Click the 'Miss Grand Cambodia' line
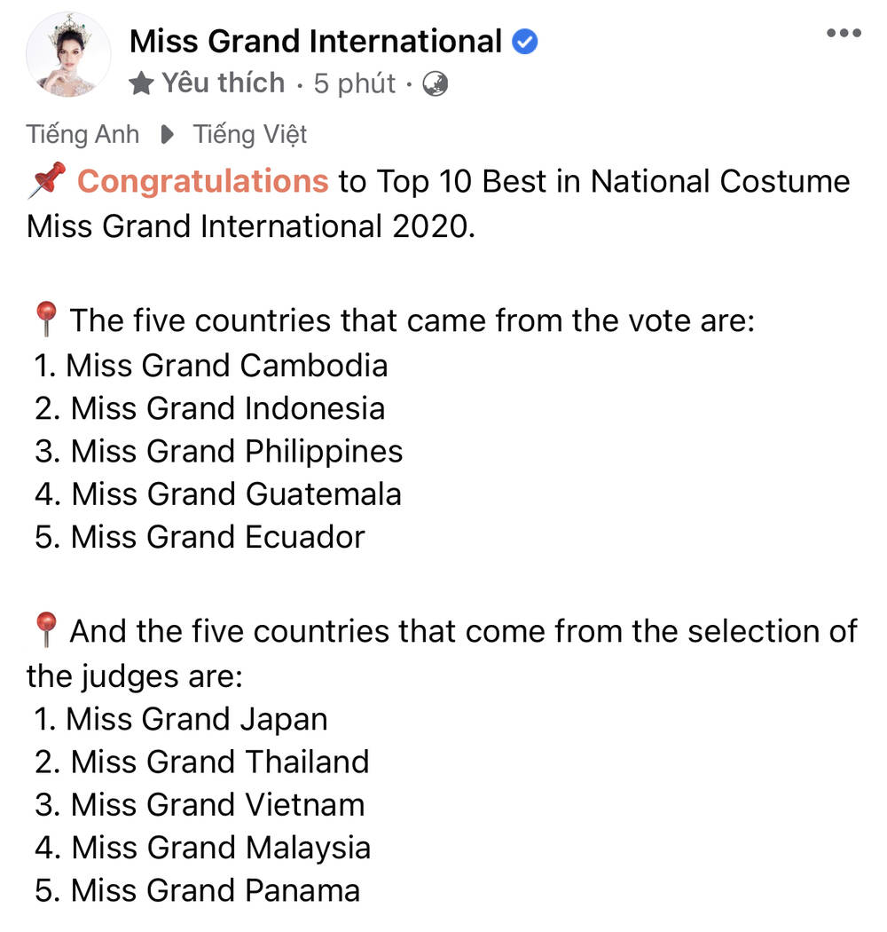The height and width of the screenshot is (932, 887). point(213,365)
